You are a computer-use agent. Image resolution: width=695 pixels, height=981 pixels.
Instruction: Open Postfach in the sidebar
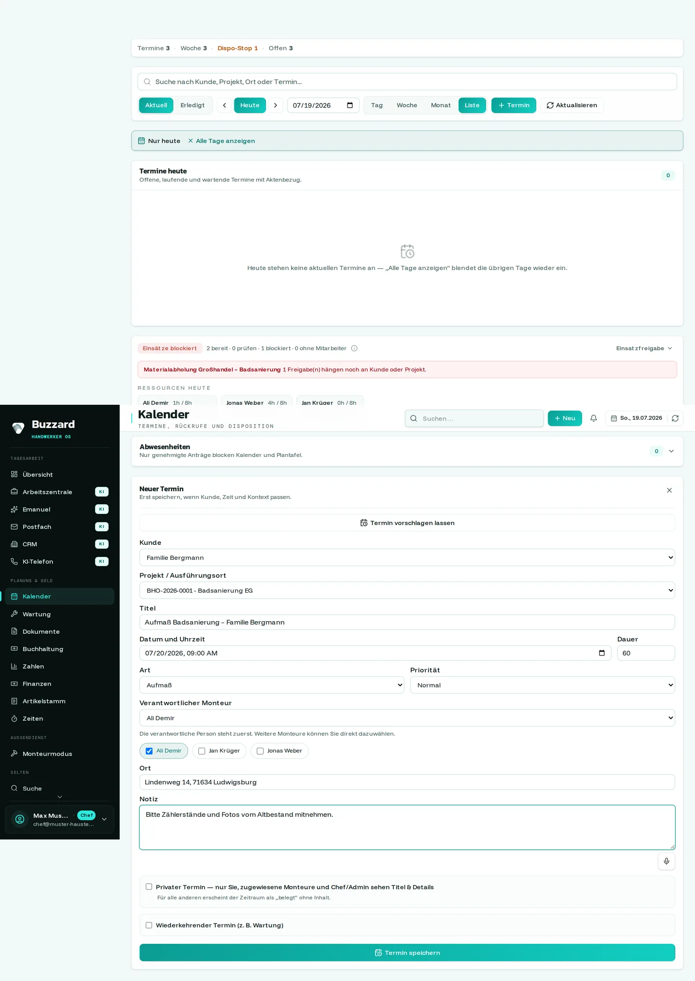click(x=59, y=526)
